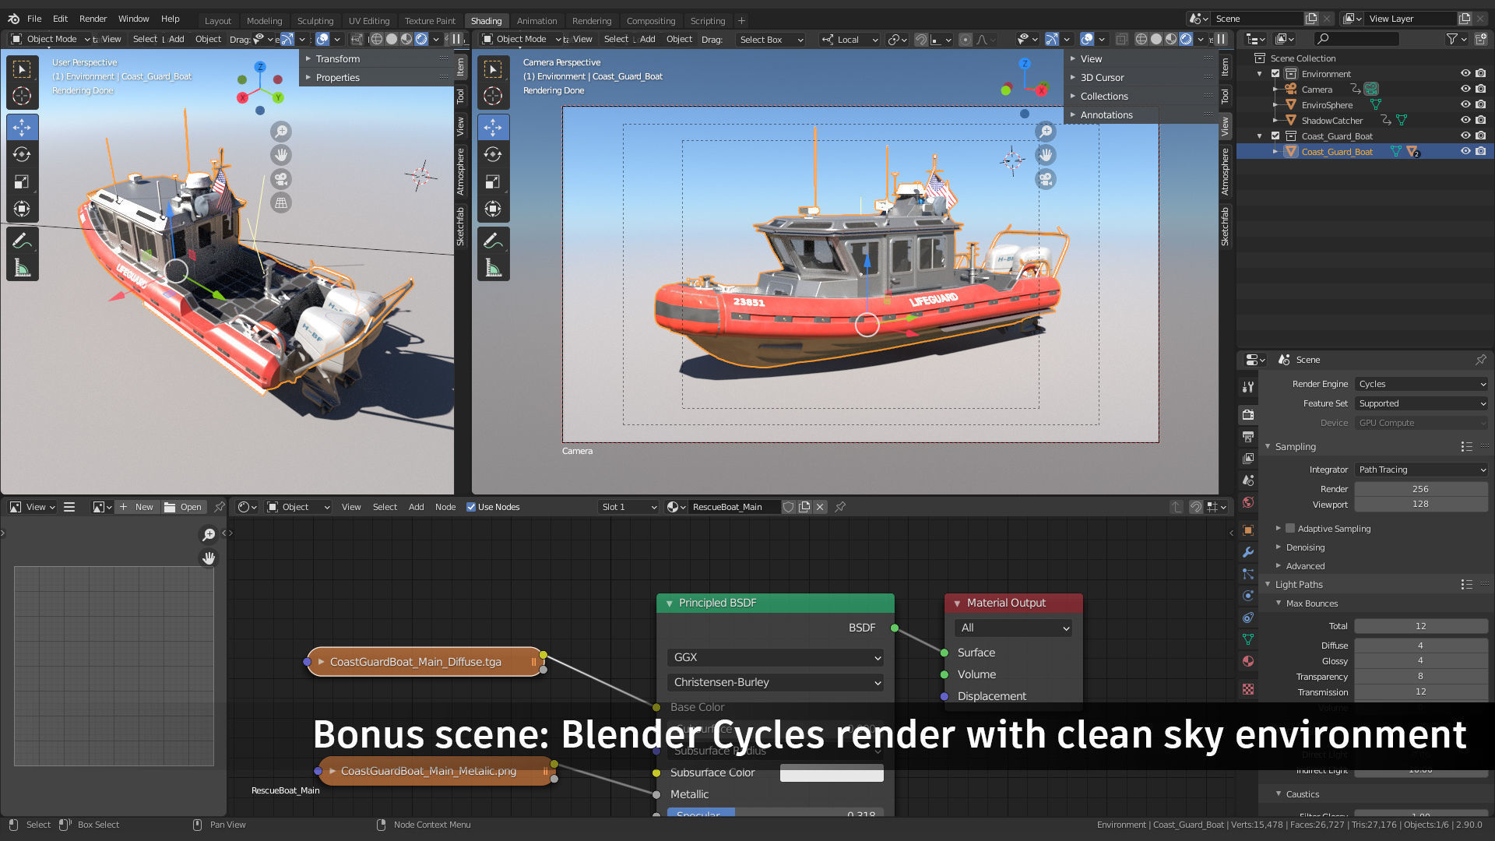
Task: Select the Scale tool in the left viewport toolbar
Action: click(x=22, y=181)
